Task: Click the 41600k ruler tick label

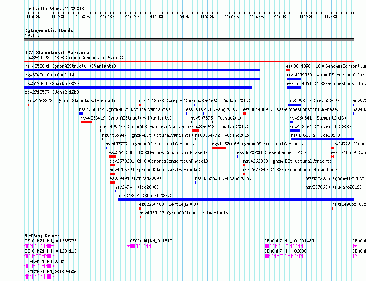Action: (x=83, y=16)
